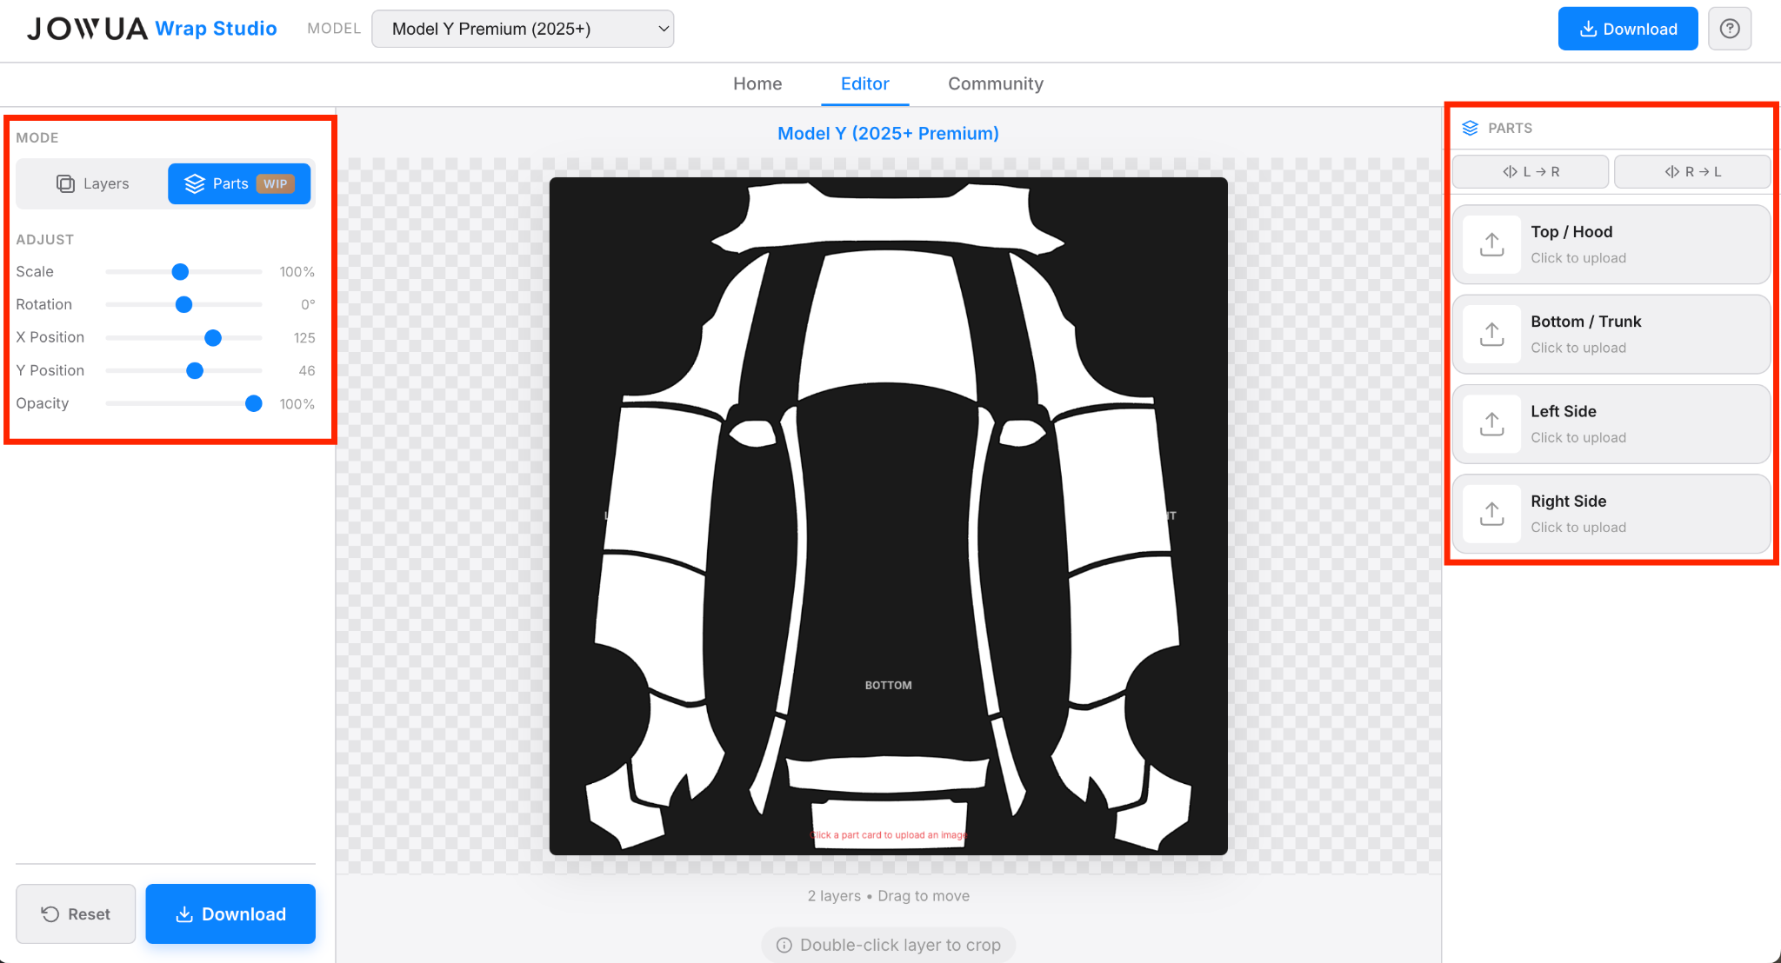Image resolution: width=1781 pixels, height=963 pixels.
Task: Open the help question mark icon
Action: (1730, 28)
